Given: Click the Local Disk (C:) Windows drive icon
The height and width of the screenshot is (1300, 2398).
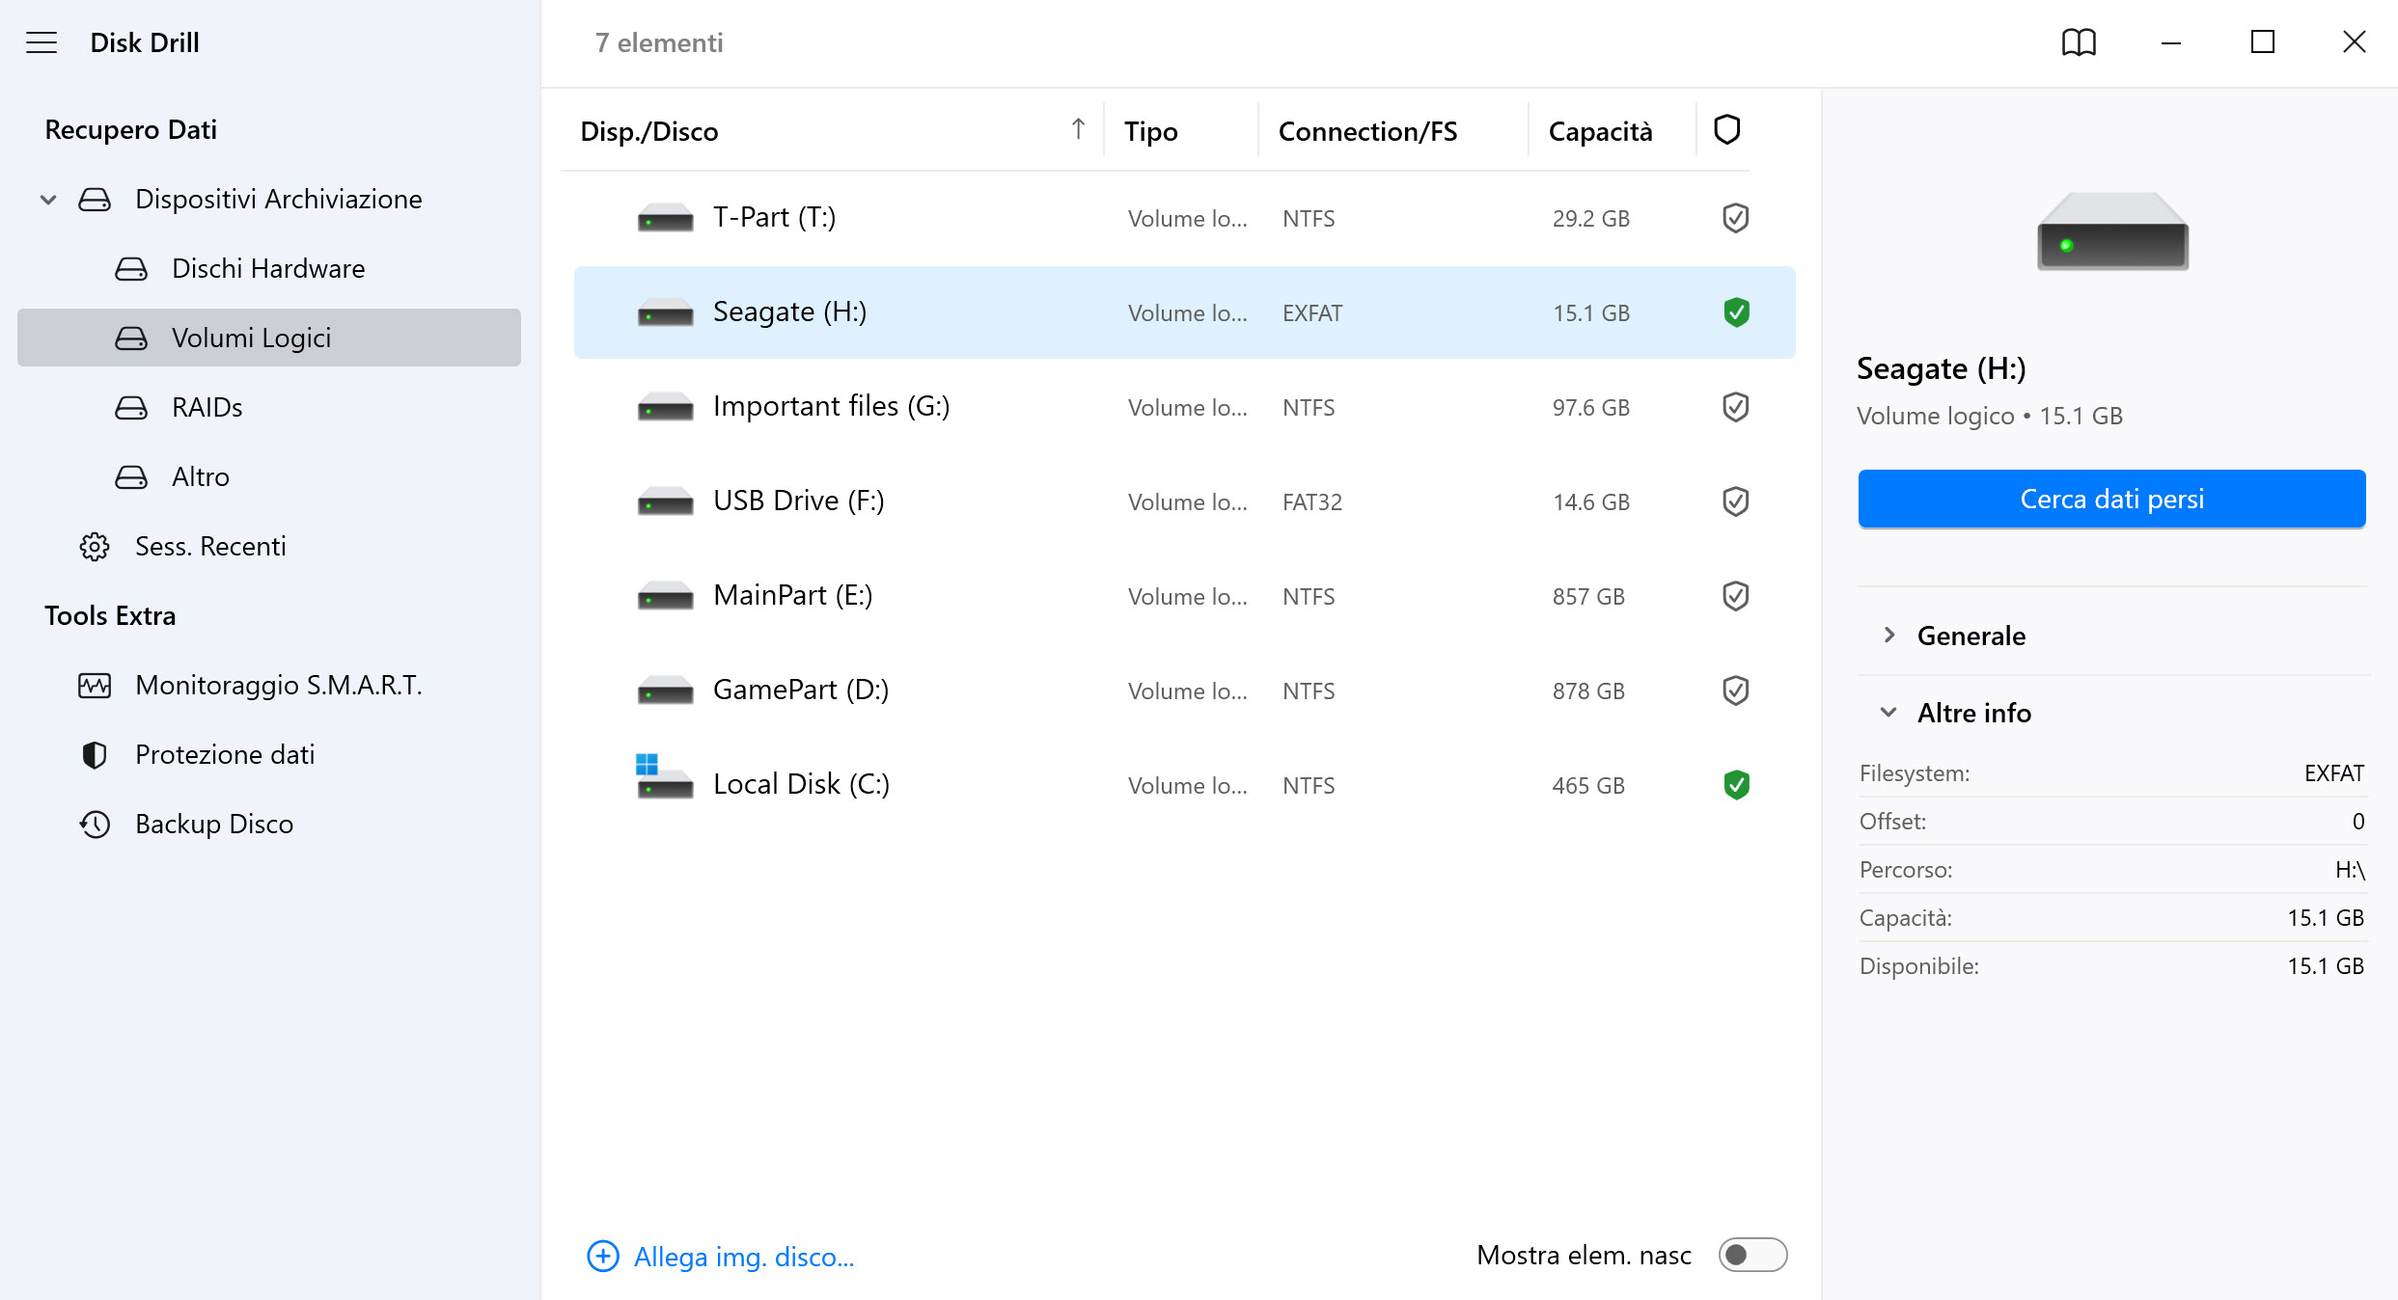Looking at the screenshot, I should 665,777.
